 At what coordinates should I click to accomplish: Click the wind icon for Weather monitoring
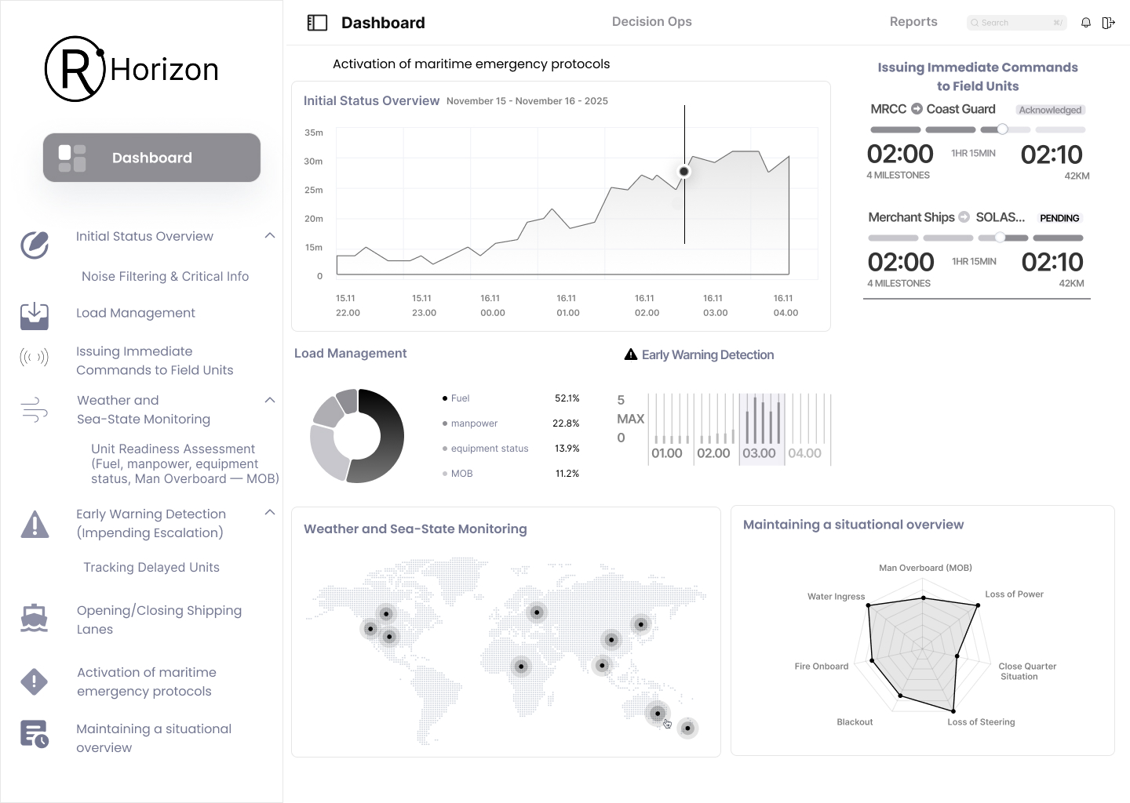pos(35,410)
